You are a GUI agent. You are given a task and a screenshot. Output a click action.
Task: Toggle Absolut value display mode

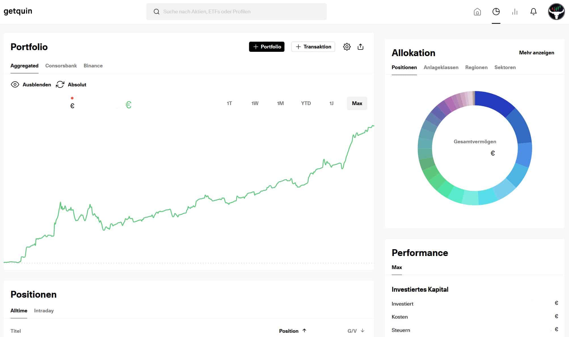pos(71,84)
